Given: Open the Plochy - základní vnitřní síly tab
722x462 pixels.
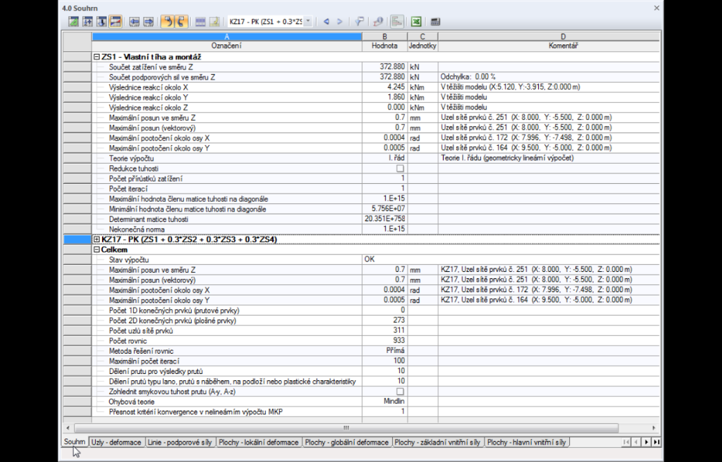Looking at the screenshot, I should coord(437,442).
